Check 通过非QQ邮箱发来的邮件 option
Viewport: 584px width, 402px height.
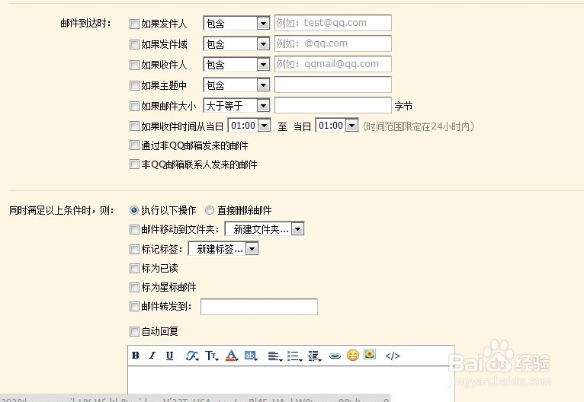coord(134,145)
